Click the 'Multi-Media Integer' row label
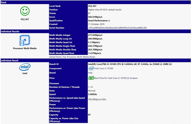Screen dimensions: 192x124 (60, 35)
